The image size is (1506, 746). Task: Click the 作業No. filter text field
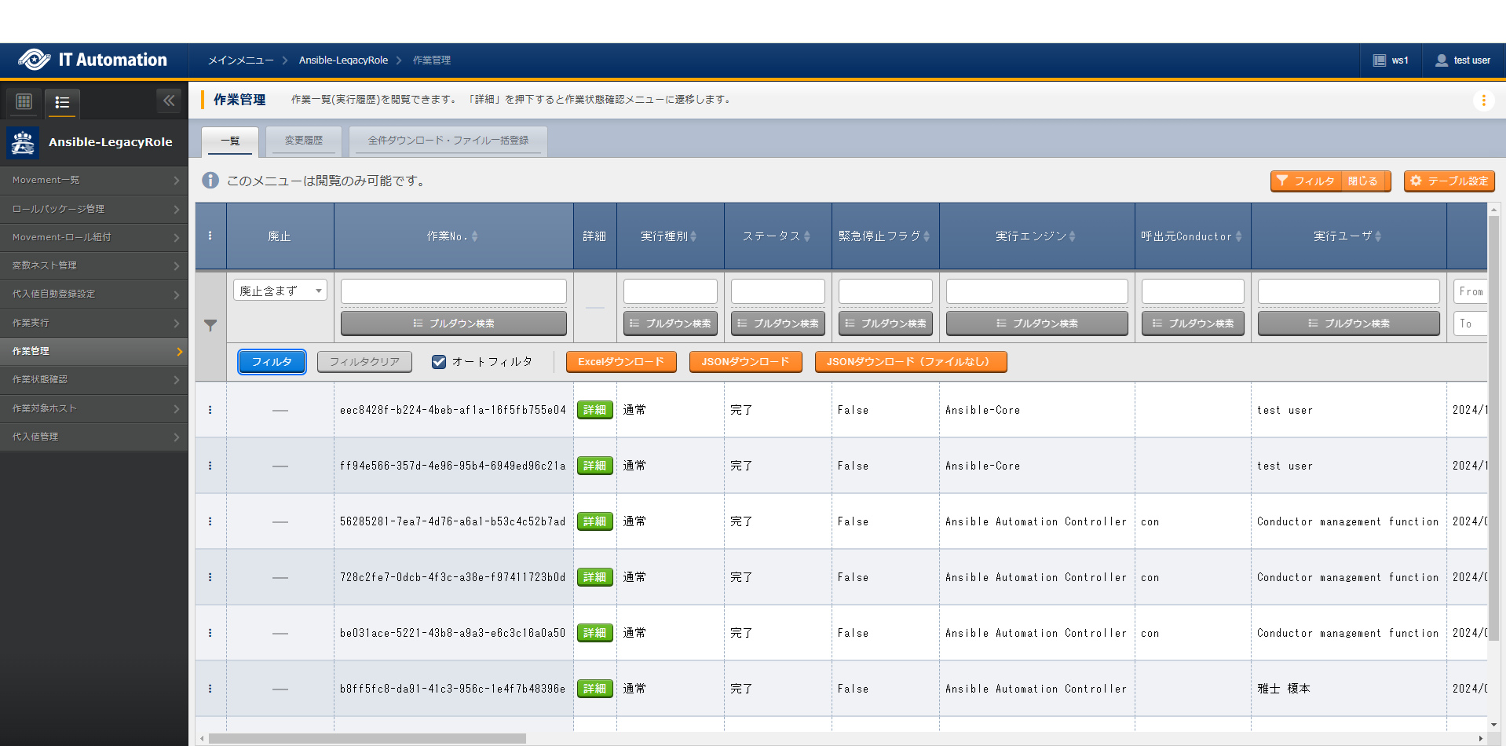453,291
